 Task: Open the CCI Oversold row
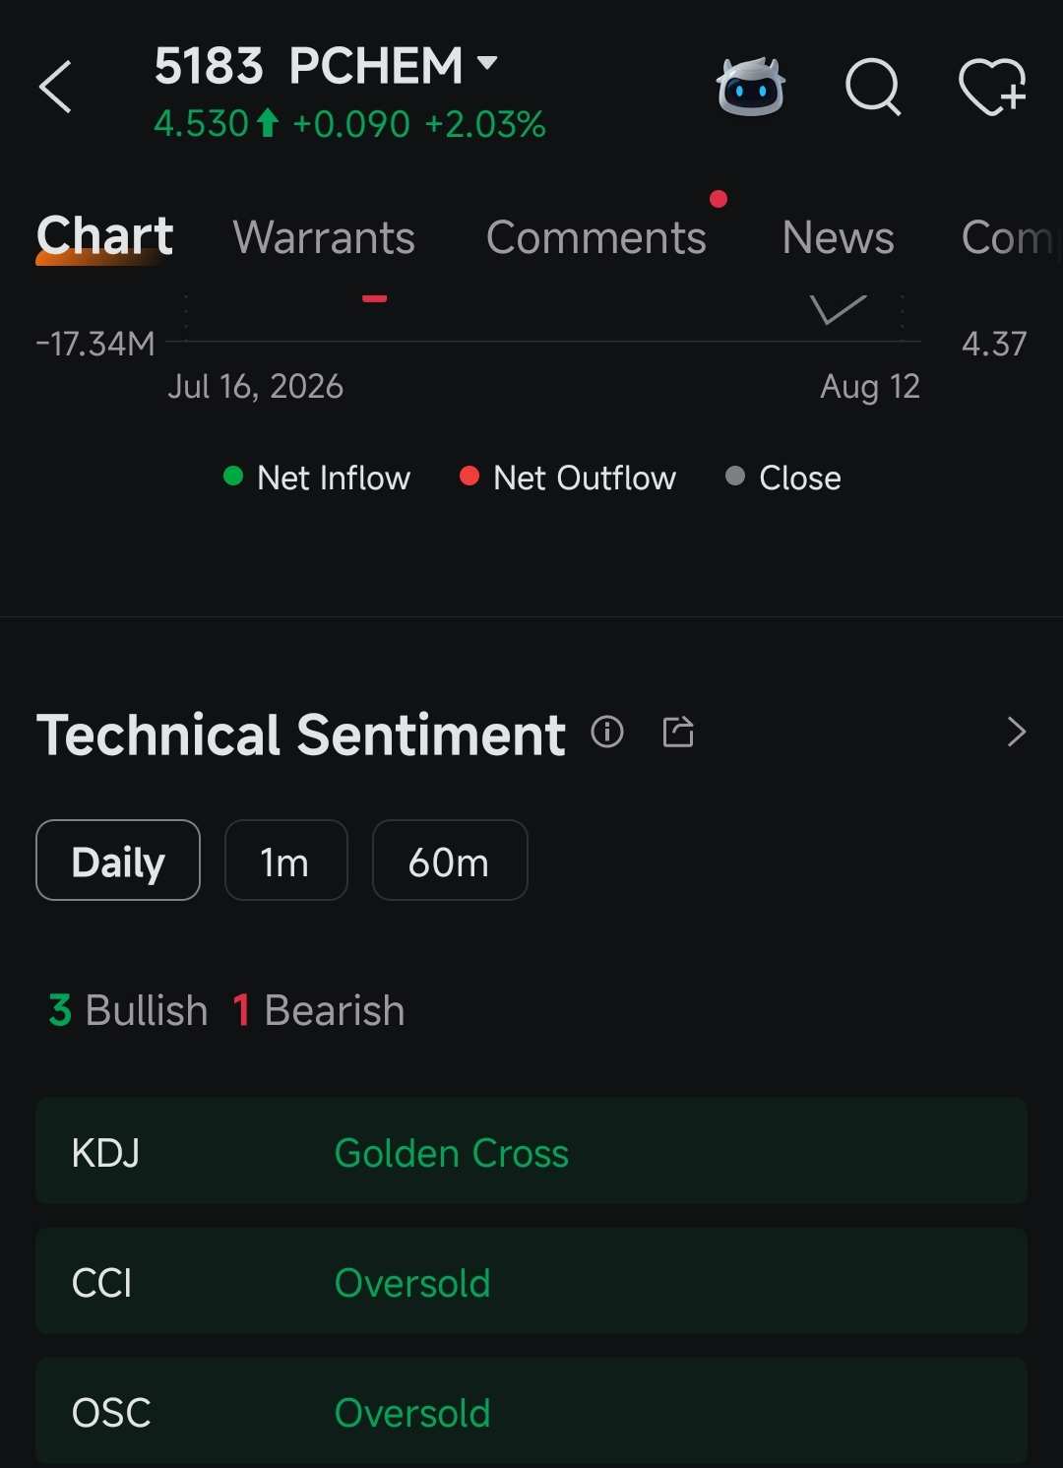pos(531,1282)
